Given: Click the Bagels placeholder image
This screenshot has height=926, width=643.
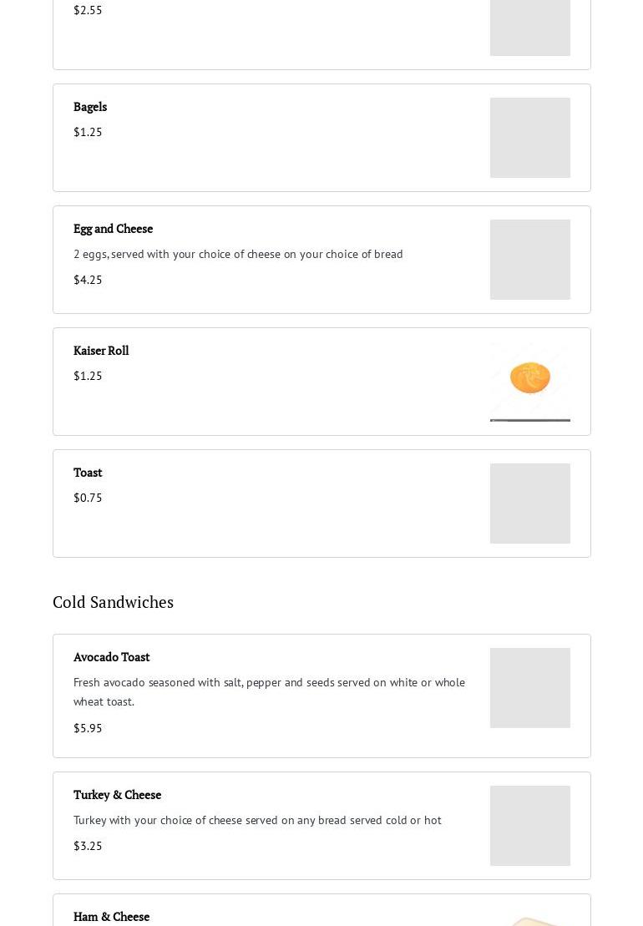Looking at the screenshot, I should [529, 138].
